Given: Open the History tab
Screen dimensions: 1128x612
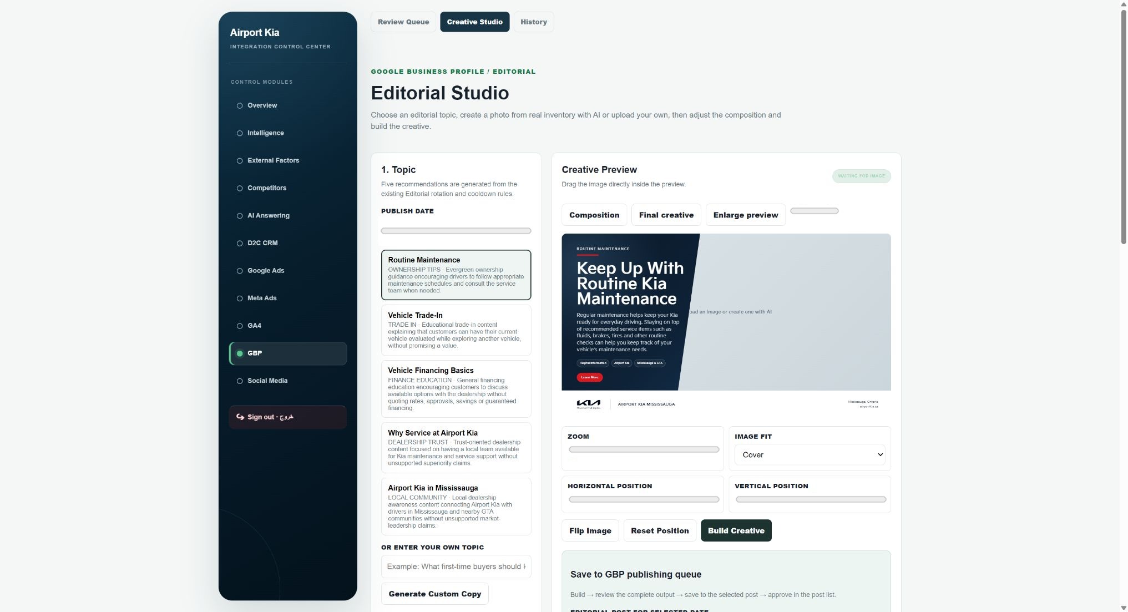Looking at the screenshot, I should coord(534,22).
